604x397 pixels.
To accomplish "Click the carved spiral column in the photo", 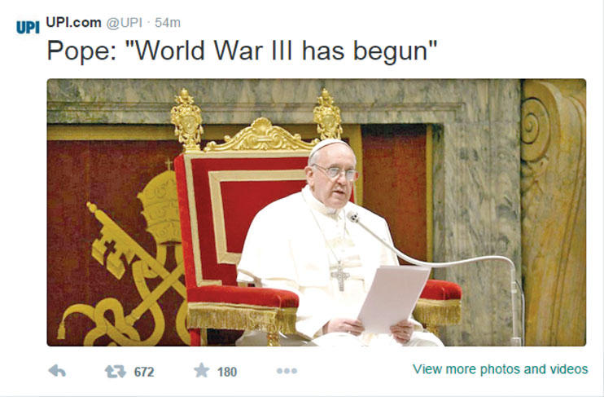I will click(x=554, y=212).
